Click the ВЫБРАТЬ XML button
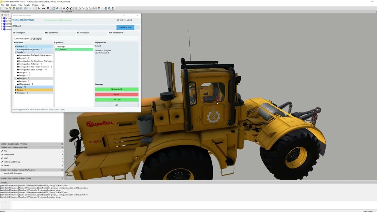 [x=125, y=27]
